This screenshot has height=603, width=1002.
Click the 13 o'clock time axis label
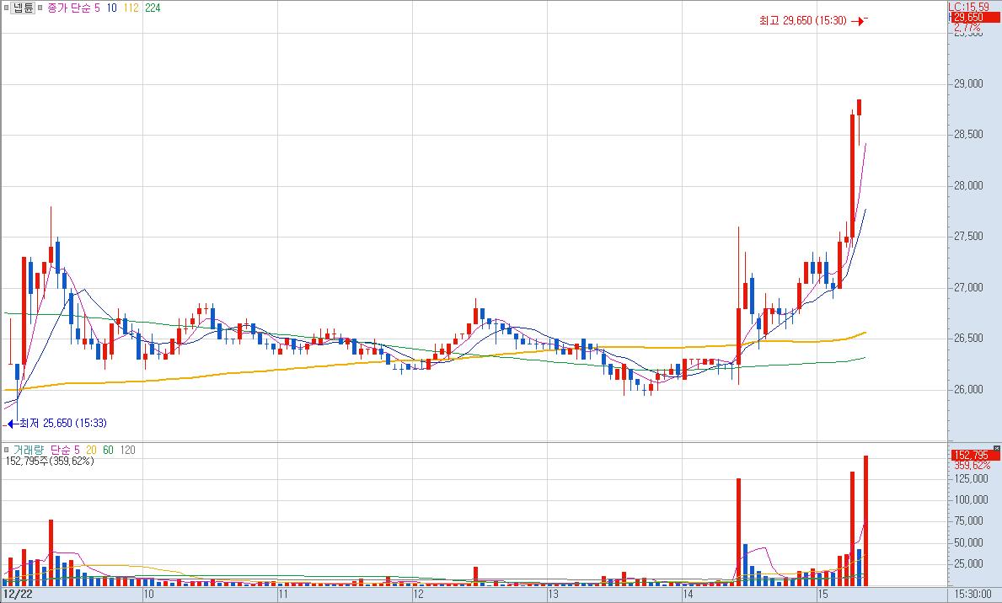click(x=554, y=595)
